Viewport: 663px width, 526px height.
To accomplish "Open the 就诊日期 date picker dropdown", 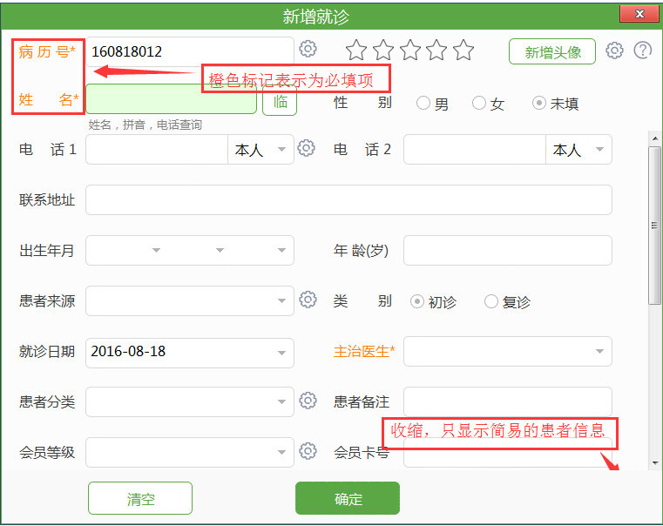I will [x=281, y=352].
